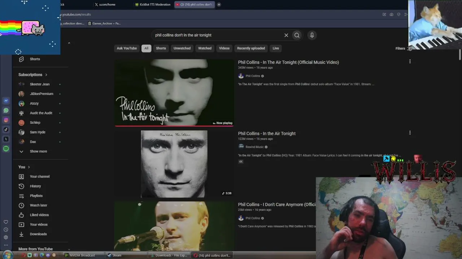Open the search Filters menu
462x259 pixels.
point(404,49)
